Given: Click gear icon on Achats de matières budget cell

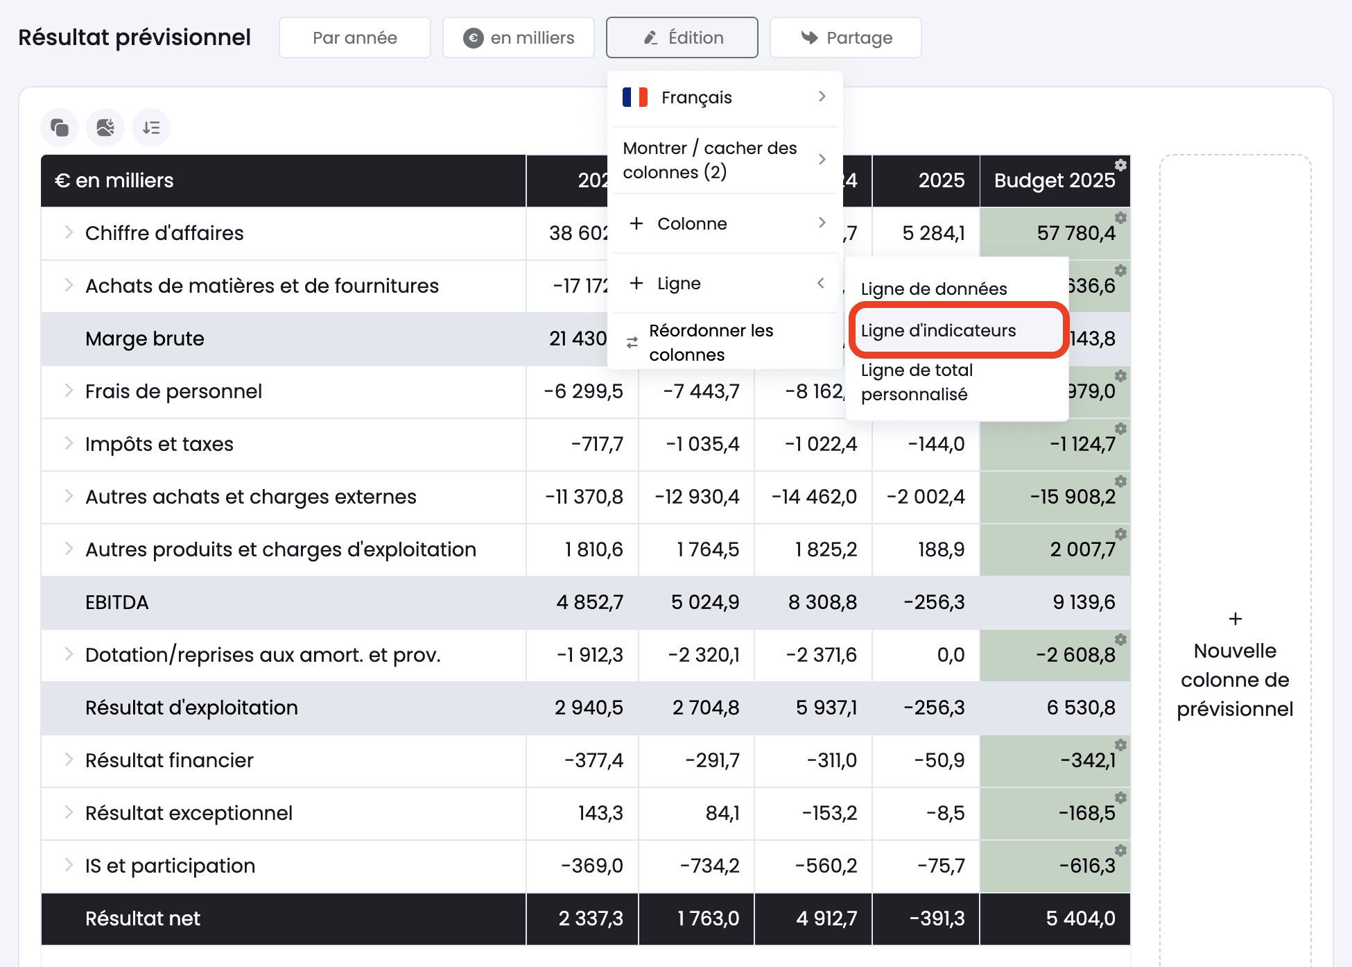Looking at the screenshot, I should [x=1120, y=271].
